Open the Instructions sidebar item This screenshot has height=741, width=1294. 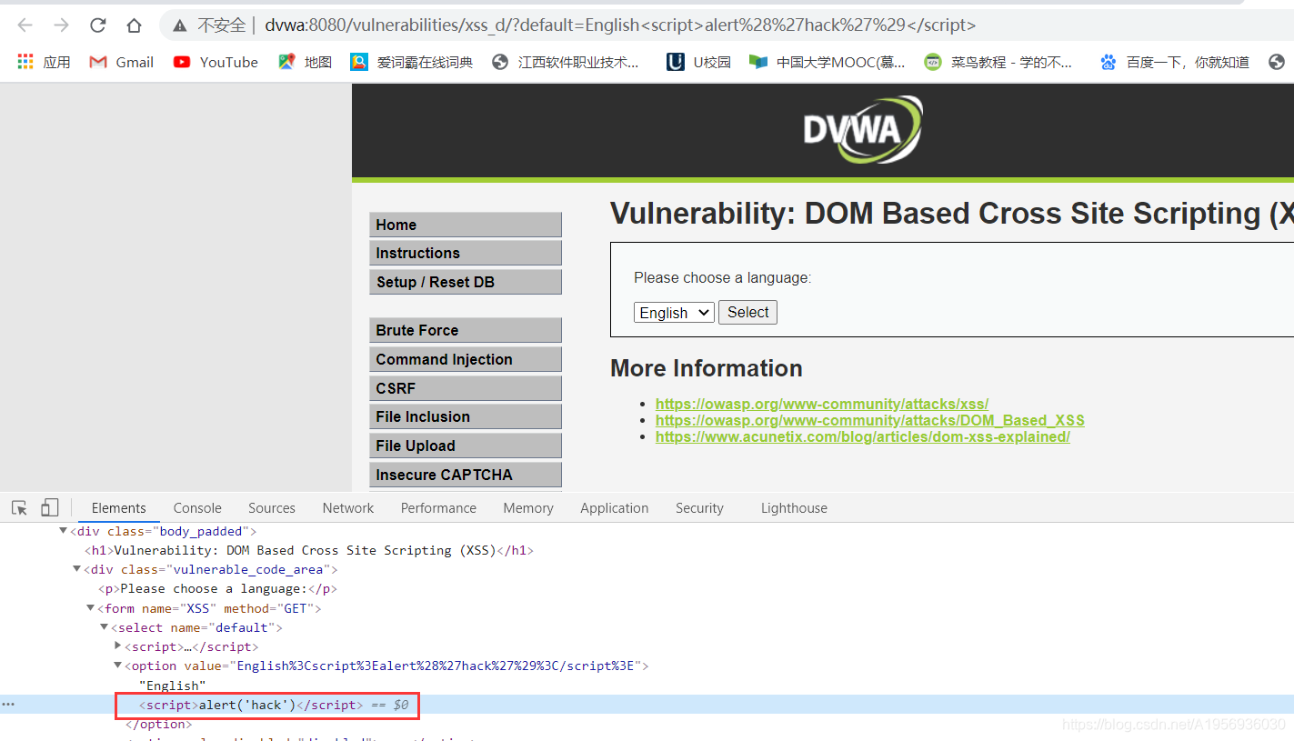point(466,253)
